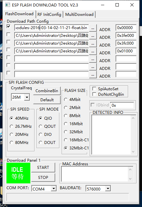
Task: Uncheck the float.bin file row checkbox
Action: coord(8,27)
